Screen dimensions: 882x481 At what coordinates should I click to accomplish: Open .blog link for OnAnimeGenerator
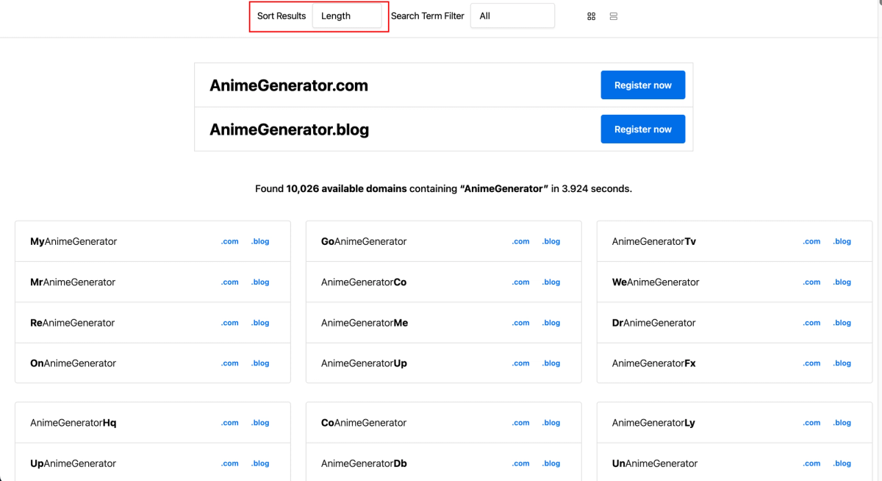coord(260,363)
